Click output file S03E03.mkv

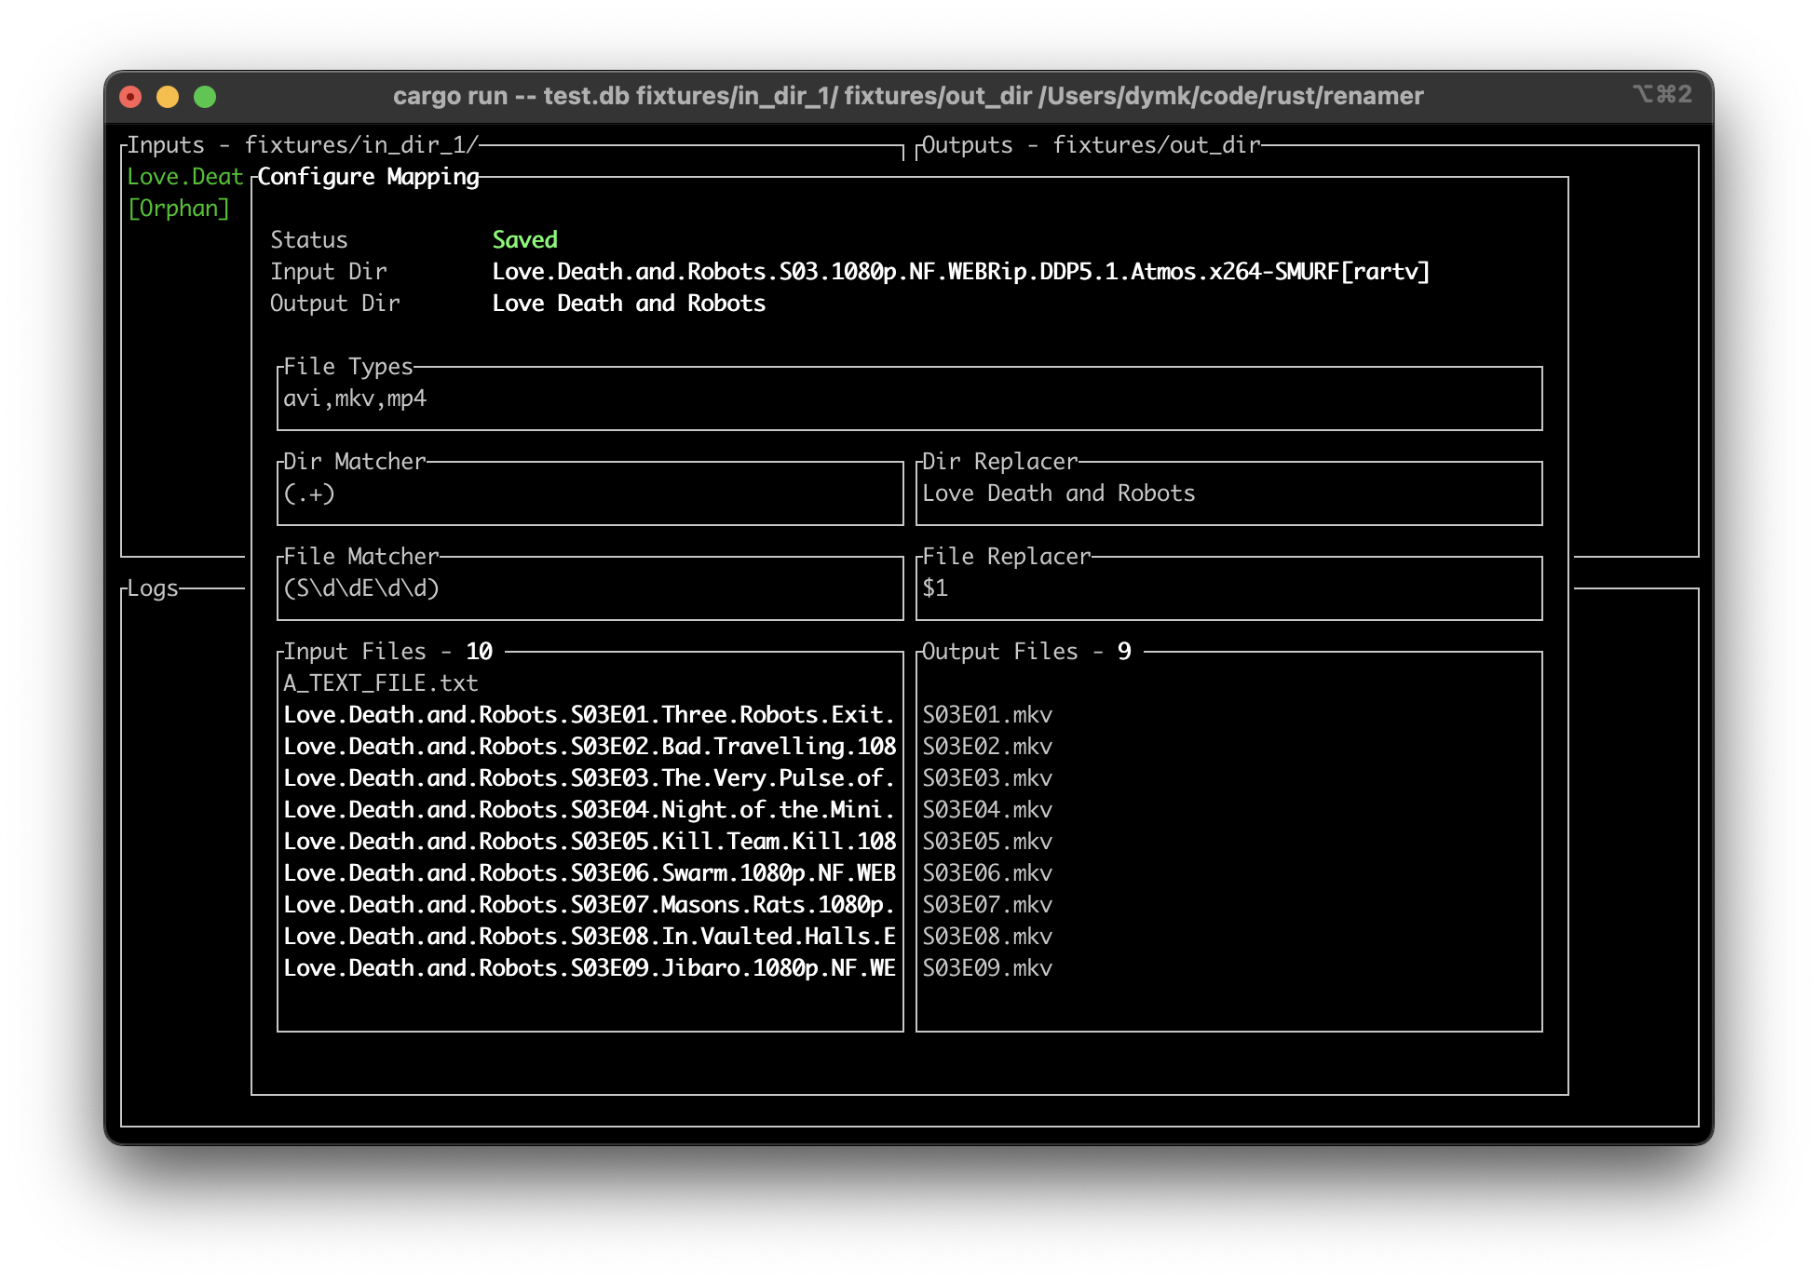point(987,778)
